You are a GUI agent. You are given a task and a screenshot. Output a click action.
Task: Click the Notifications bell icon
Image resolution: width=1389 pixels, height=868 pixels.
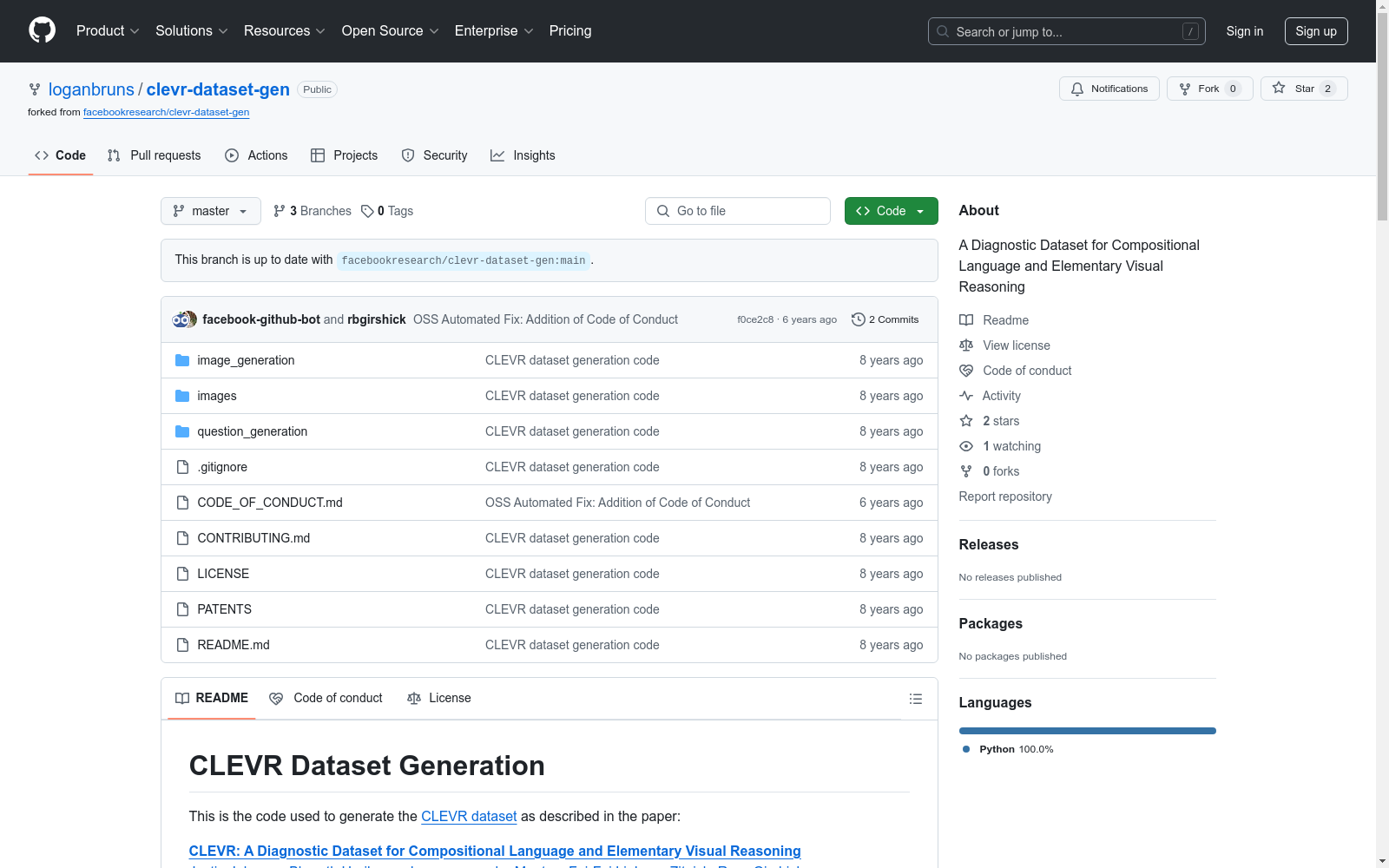tap(1077, 89)
